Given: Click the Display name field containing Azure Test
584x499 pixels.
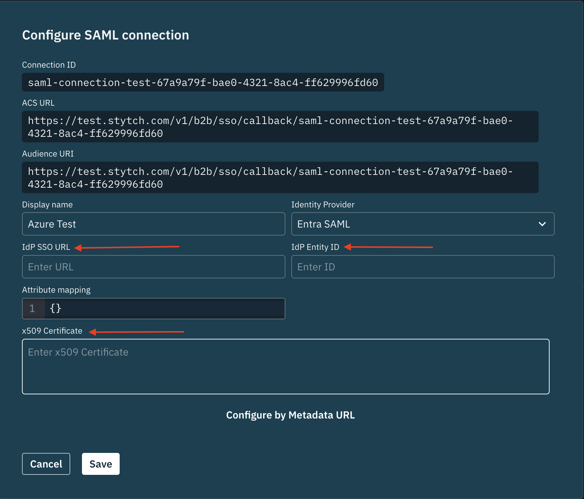Looking at the screenshot, I should [x=153, y=224].
